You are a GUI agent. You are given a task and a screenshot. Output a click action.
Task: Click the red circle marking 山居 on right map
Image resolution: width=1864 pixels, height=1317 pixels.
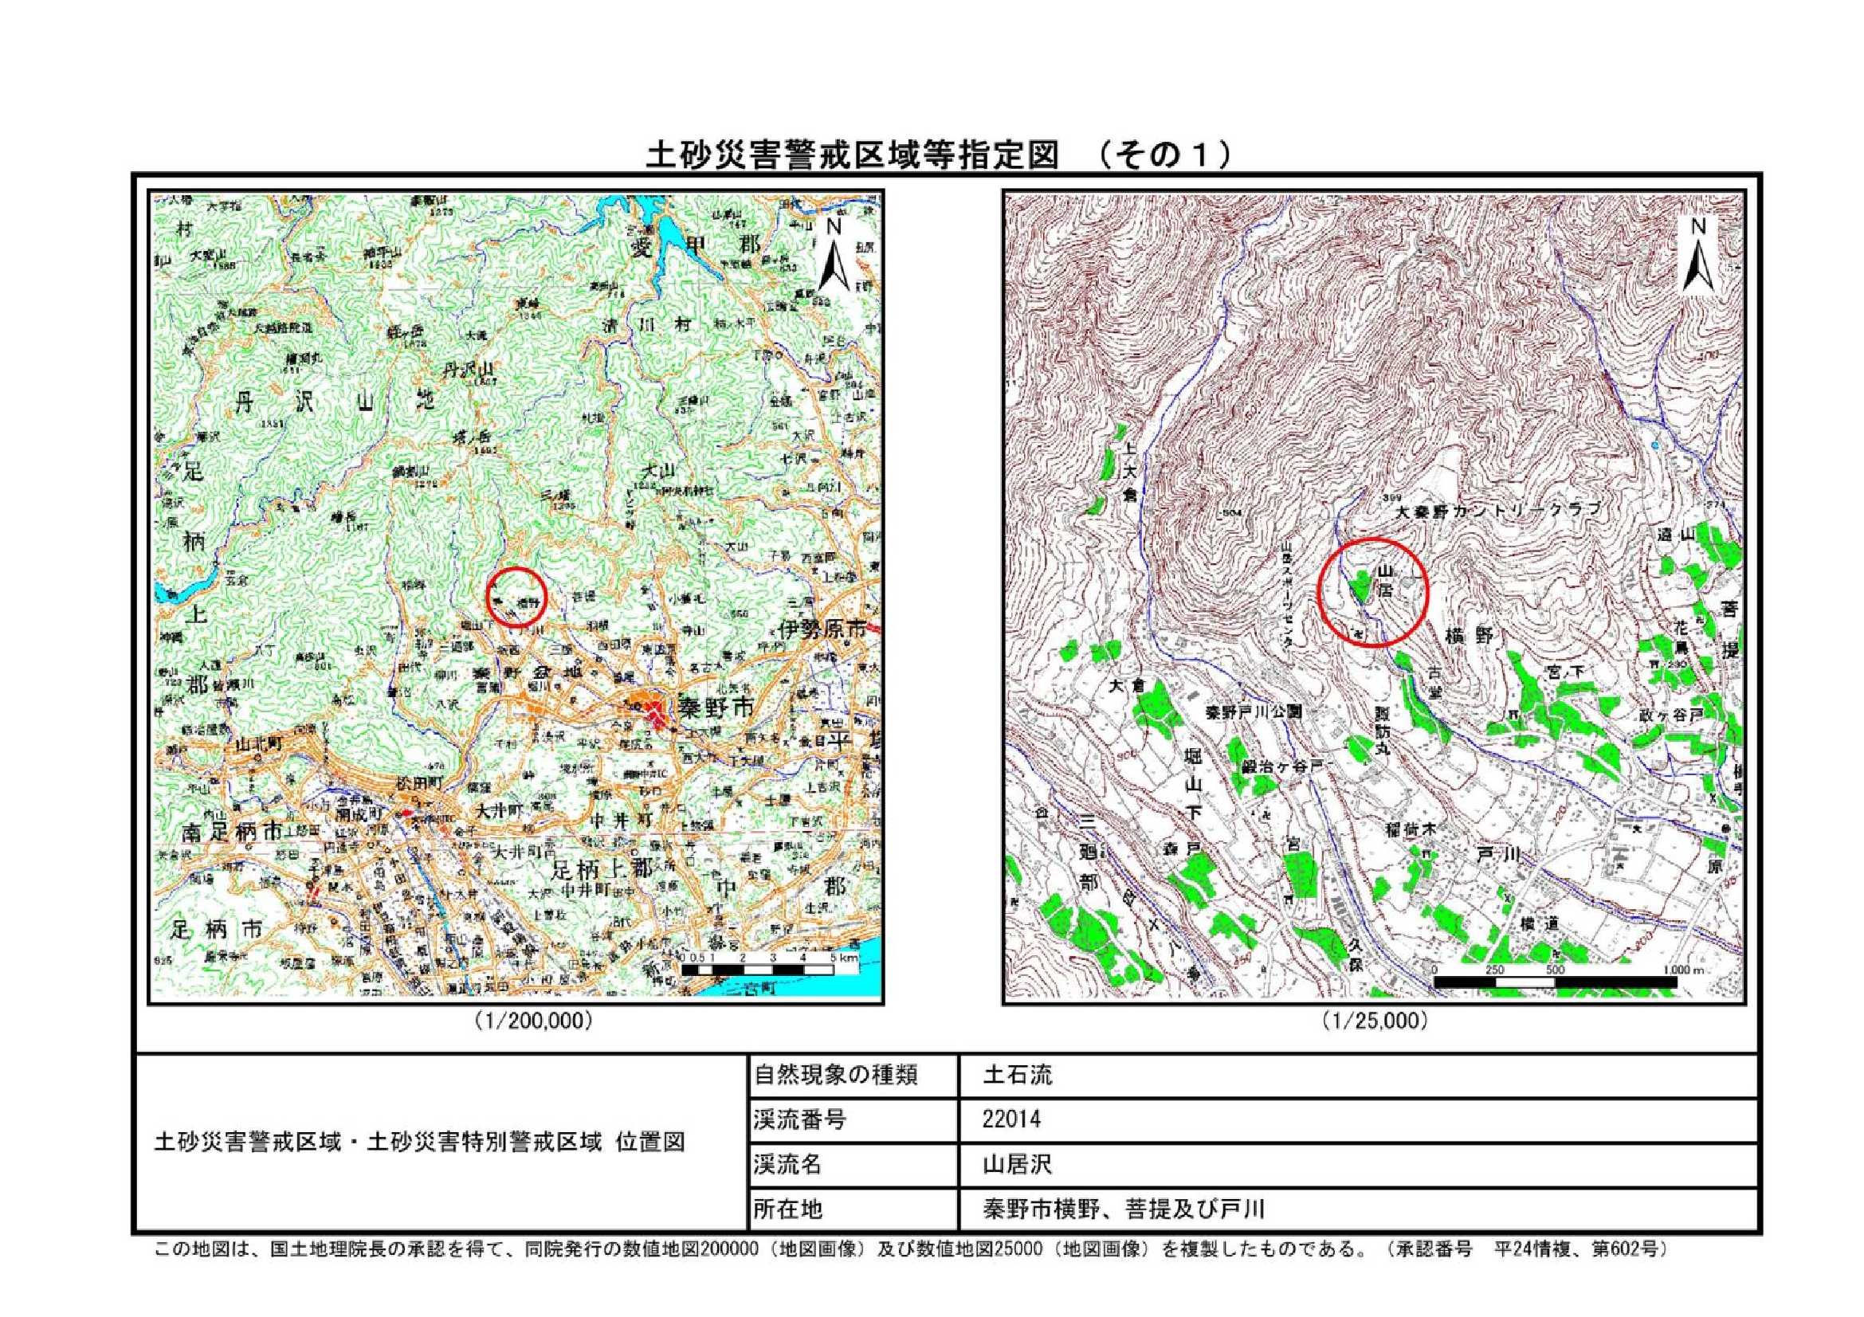click(1372, 591)
